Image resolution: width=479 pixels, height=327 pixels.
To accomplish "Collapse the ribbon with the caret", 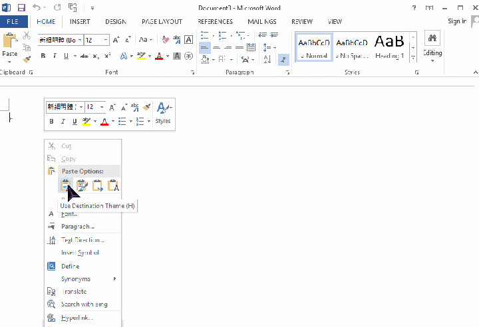I will 475,72.
